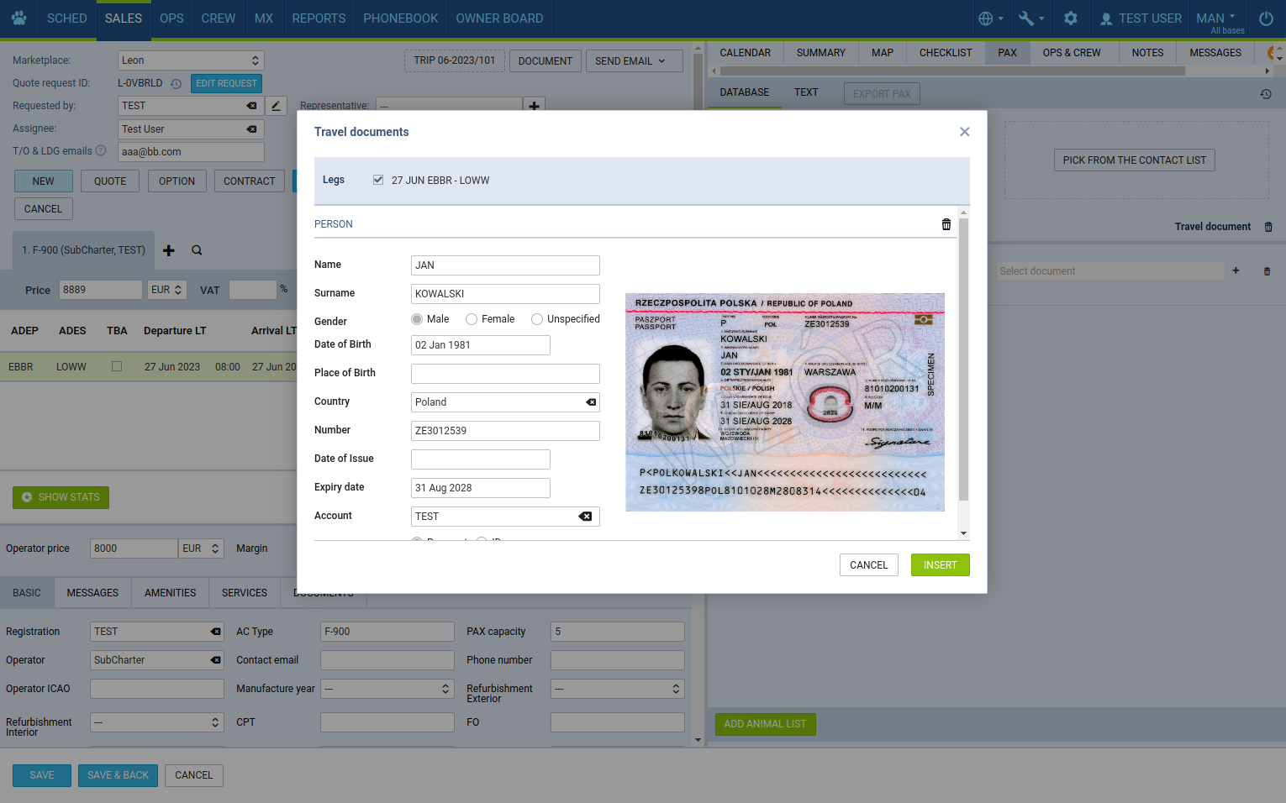Click the plus icon next to the F-900 tab
Image resolution: width=1286 pixels, height=803 pixels.
point(169,250)
